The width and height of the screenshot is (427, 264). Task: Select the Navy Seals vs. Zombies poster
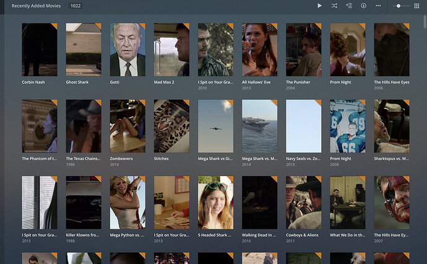tap(304, 126)
